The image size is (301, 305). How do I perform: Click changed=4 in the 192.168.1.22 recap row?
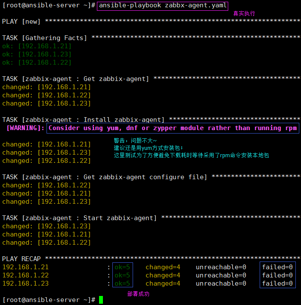(x=163, y=275)
